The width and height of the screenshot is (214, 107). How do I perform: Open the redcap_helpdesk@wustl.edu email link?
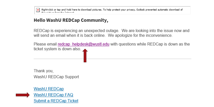point(84,44)
